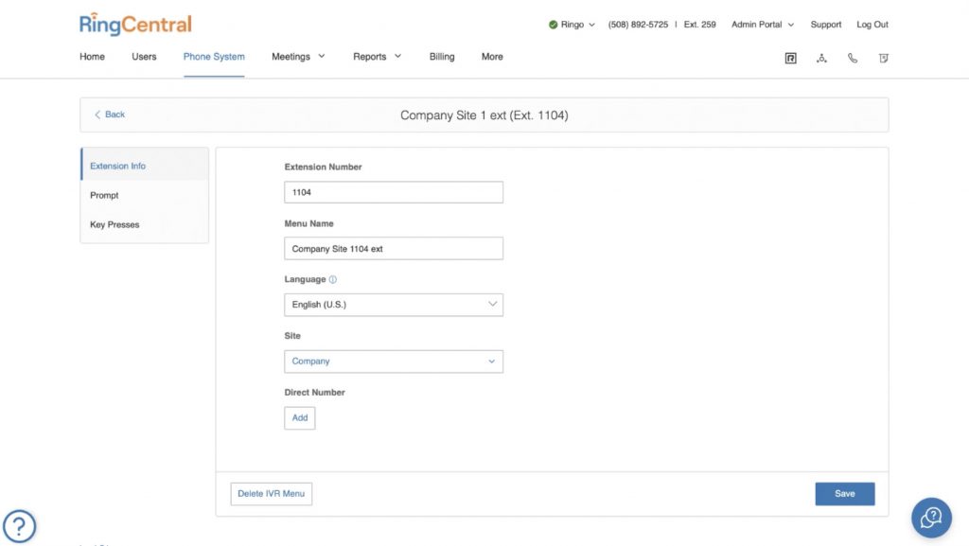Add a Direct Number

299,417
